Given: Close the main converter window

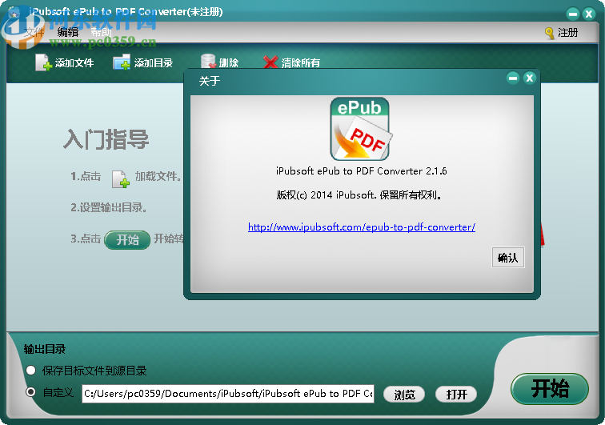Looking at the screenshot, I should pos(589,14).
